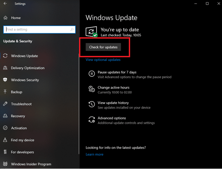Click the Find my device icon
Image resolution: width=222 pixels, height=169 pixels.
point(5,140)
